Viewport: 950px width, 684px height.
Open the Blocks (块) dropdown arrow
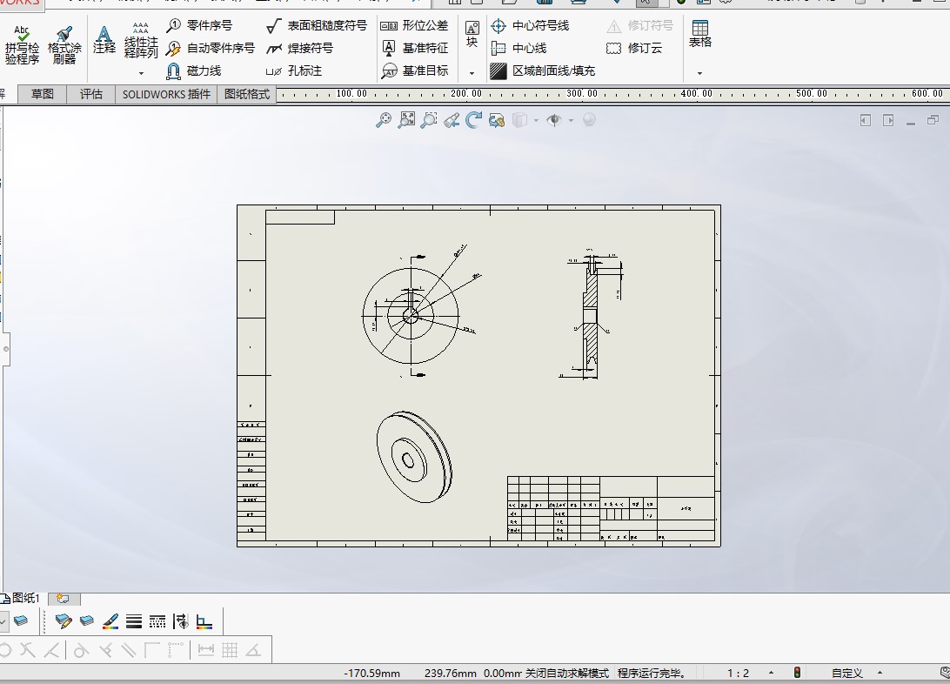(x=472, y=73)
